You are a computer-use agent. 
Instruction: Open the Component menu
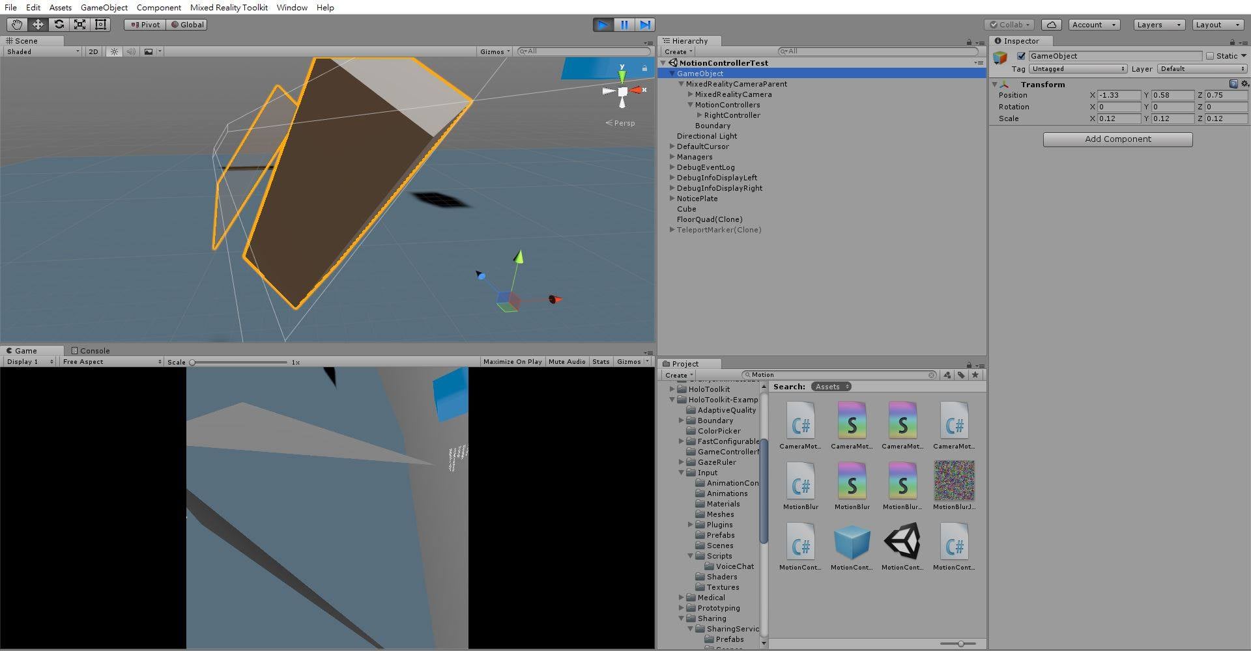tap(159, 7)
